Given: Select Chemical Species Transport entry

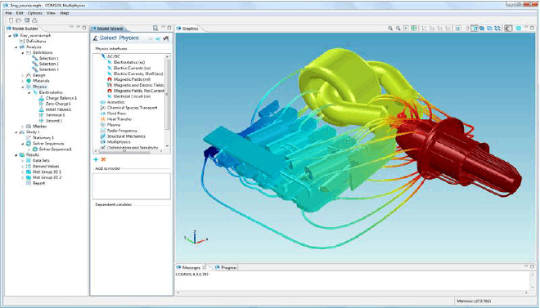Looking at the screenshot, I should coord(132,108).
